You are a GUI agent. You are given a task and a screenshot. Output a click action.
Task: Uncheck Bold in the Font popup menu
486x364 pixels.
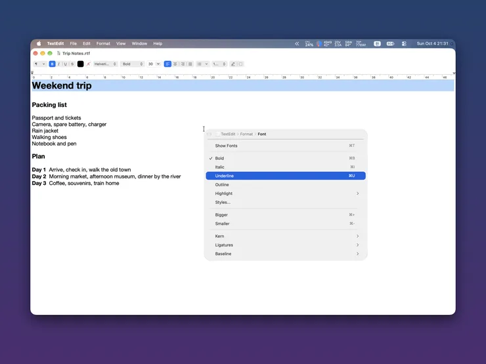point(286,158)
